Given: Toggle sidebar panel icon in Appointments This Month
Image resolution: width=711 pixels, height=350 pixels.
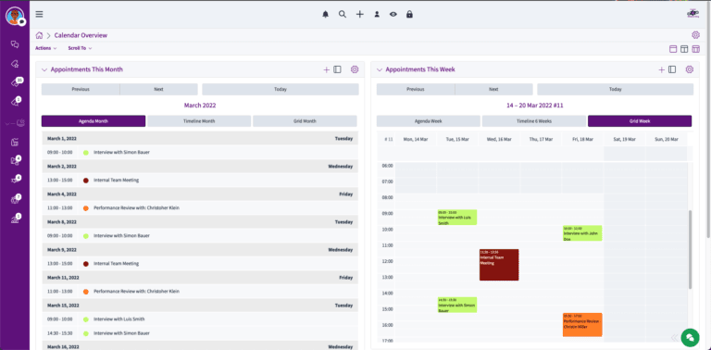Looking at the screenshot, I should [337, 69].
